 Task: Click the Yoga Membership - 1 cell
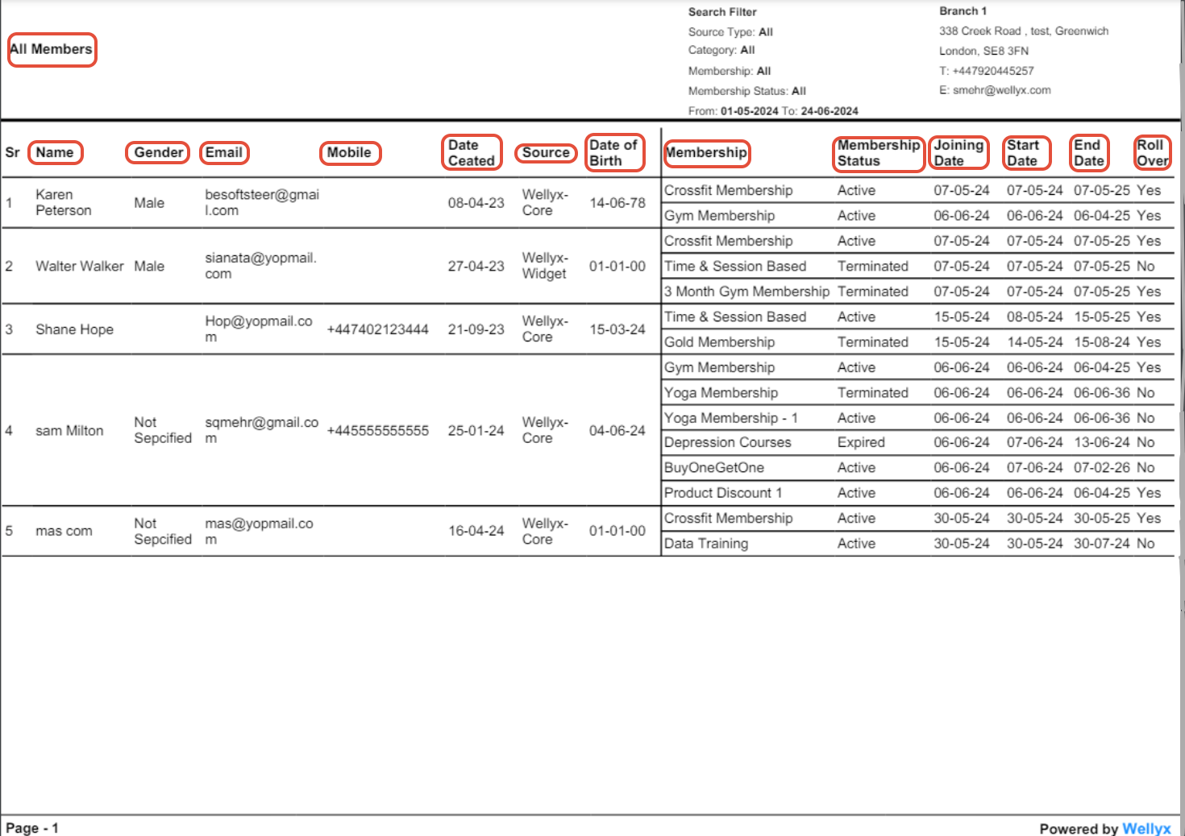[731, 418]
